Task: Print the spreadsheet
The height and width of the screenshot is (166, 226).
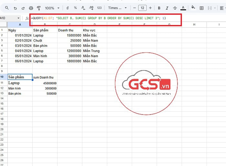Action: pyautogui.click(x=31, y=8)
